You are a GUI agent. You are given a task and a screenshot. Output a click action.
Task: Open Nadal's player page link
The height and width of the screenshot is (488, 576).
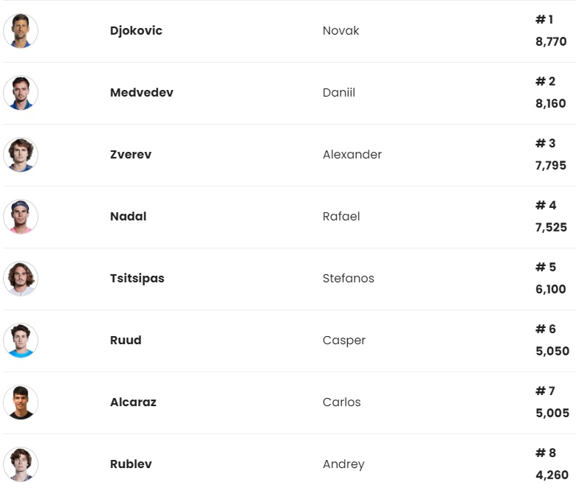coord(128,217)
